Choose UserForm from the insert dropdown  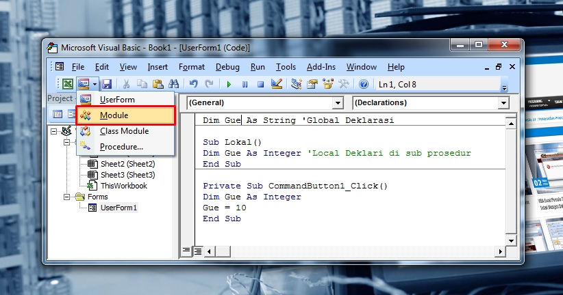tap(125, 100)
